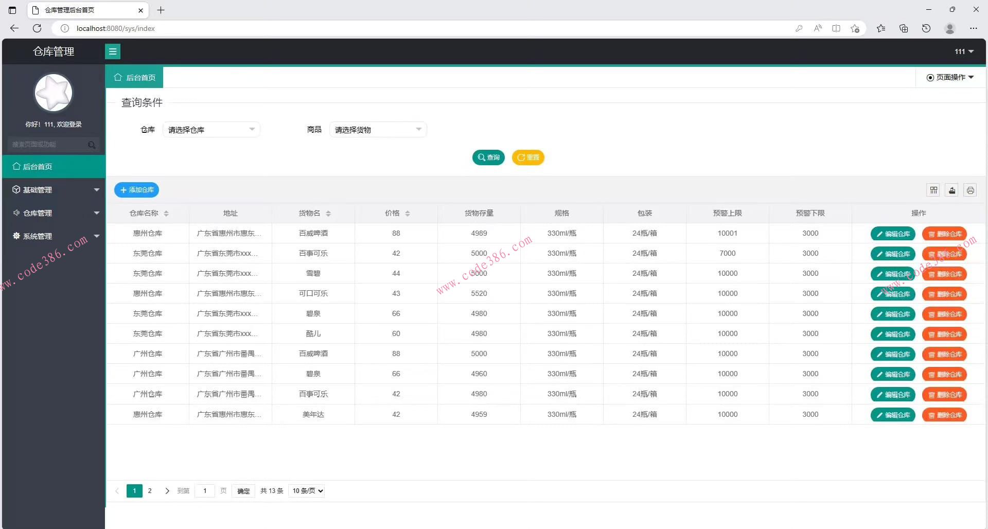
Task: Open browser history icon
Action: point(926,28)
